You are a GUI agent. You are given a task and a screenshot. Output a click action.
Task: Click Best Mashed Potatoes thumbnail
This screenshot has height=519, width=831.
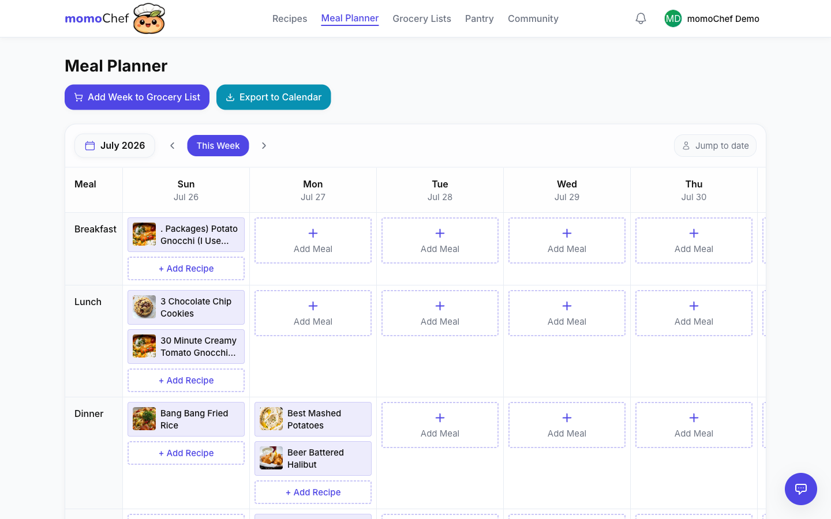[x=271, y=419]
